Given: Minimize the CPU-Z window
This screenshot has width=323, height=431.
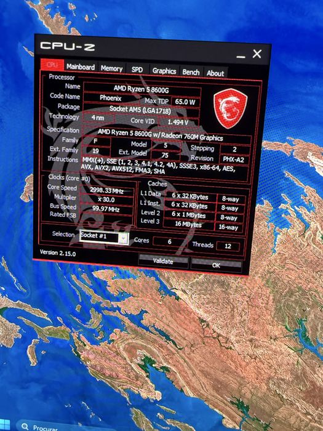Looking at the screenshot, I should pyautogui.click(x=241, y=57).
